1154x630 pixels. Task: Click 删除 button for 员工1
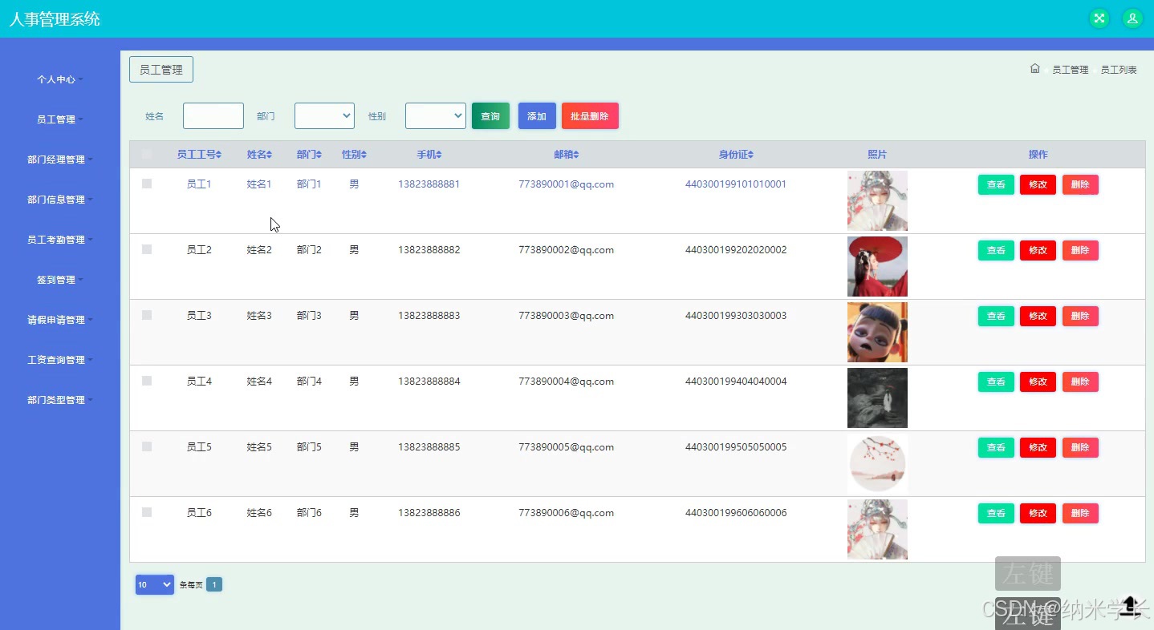click(x=1080, y=184)
